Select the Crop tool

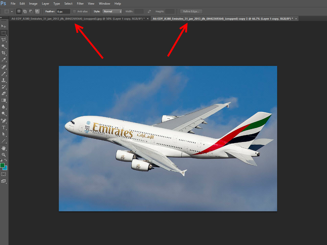point(4,53)
